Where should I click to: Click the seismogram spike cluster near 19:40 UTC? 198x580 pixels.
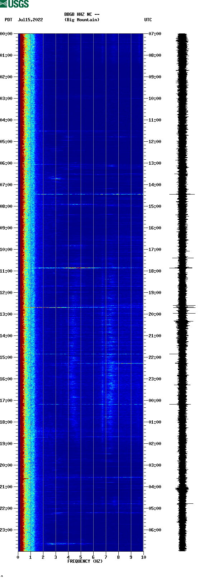pyautogui.click(x=184, y=307)
